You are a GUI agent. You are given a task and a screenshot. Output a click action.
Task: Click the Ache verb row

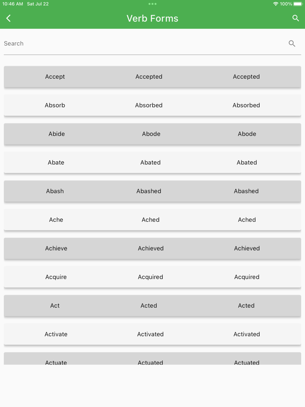pyautogui.click(x=152, y=220)
